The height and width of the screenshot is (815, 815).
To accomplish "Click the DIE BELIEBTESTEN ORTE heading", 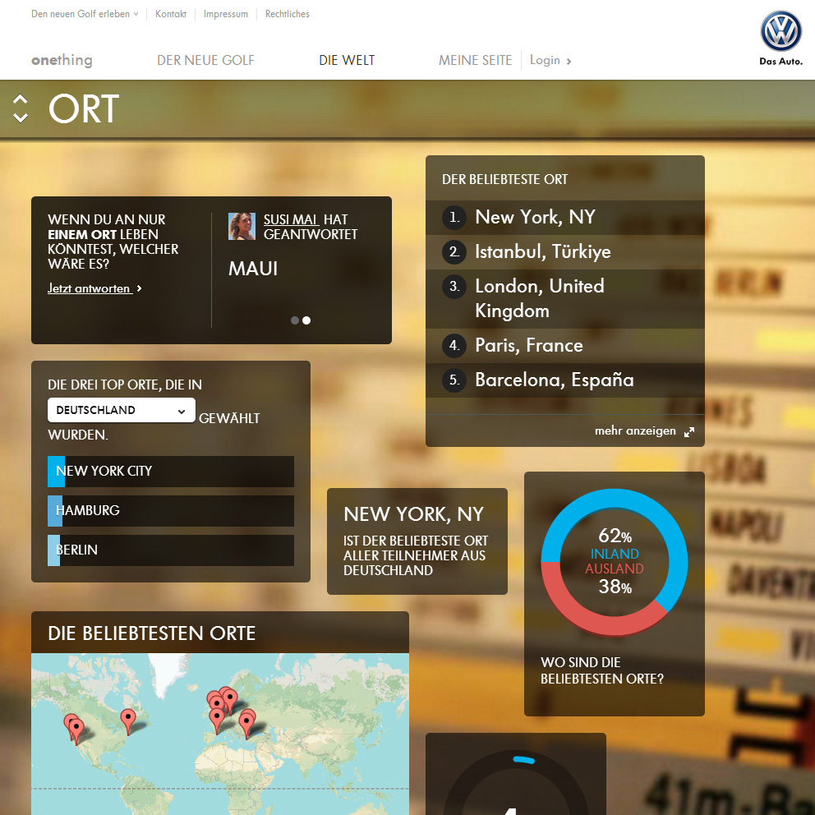I will pyautogui.click(x=152, y=633).
